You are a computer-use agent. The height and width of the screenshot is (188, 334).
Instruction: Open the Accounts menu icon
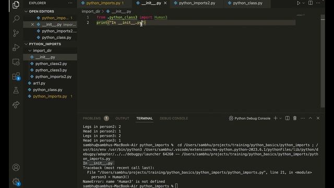[x=16, y=167]
